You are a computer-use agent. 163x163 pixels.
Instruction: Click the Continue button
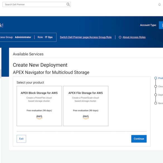point(139,139)
